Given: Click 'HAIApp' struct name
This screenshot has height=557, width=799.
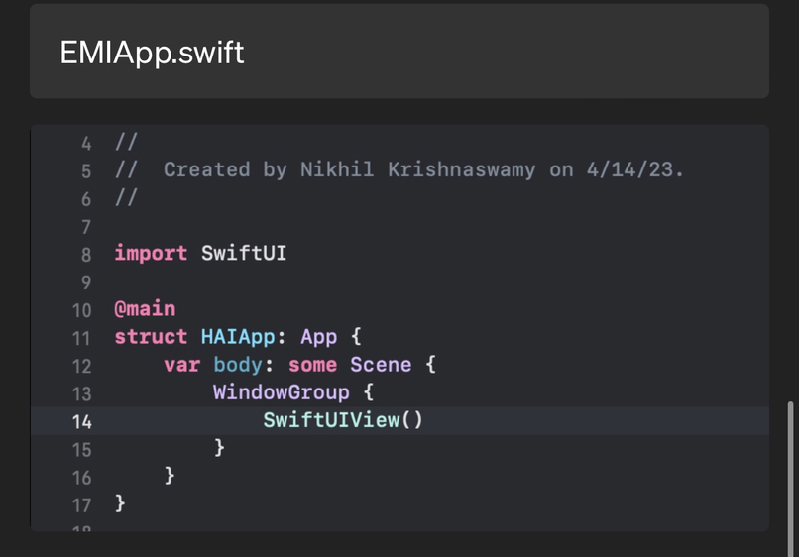Looking at the screenshot, I should click(x=238, y=337).
